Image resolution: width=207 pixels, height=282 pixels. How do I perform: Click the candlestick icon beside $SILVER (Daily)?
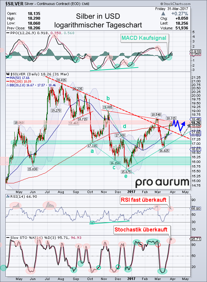click(x=8, y=74)
